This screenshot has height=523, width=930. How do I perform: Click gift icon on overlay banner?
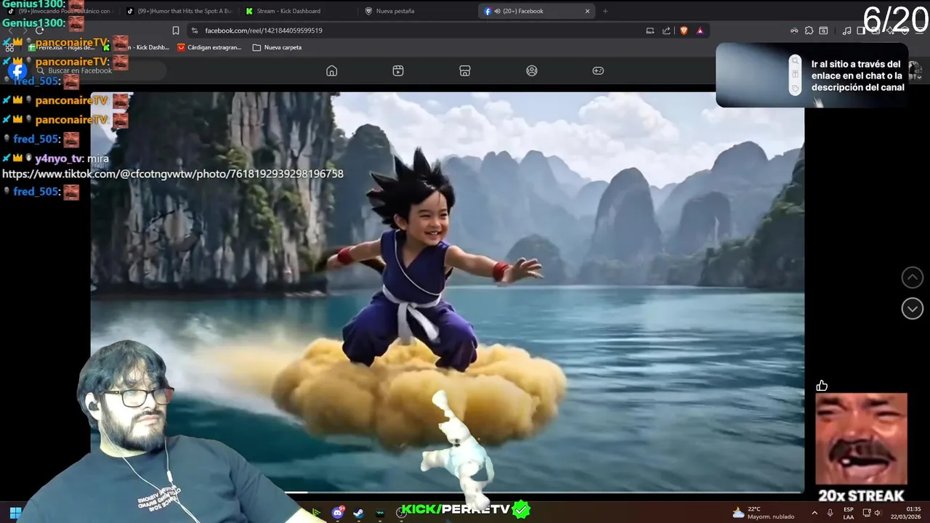pyautogui.click(x=795, y=75)
